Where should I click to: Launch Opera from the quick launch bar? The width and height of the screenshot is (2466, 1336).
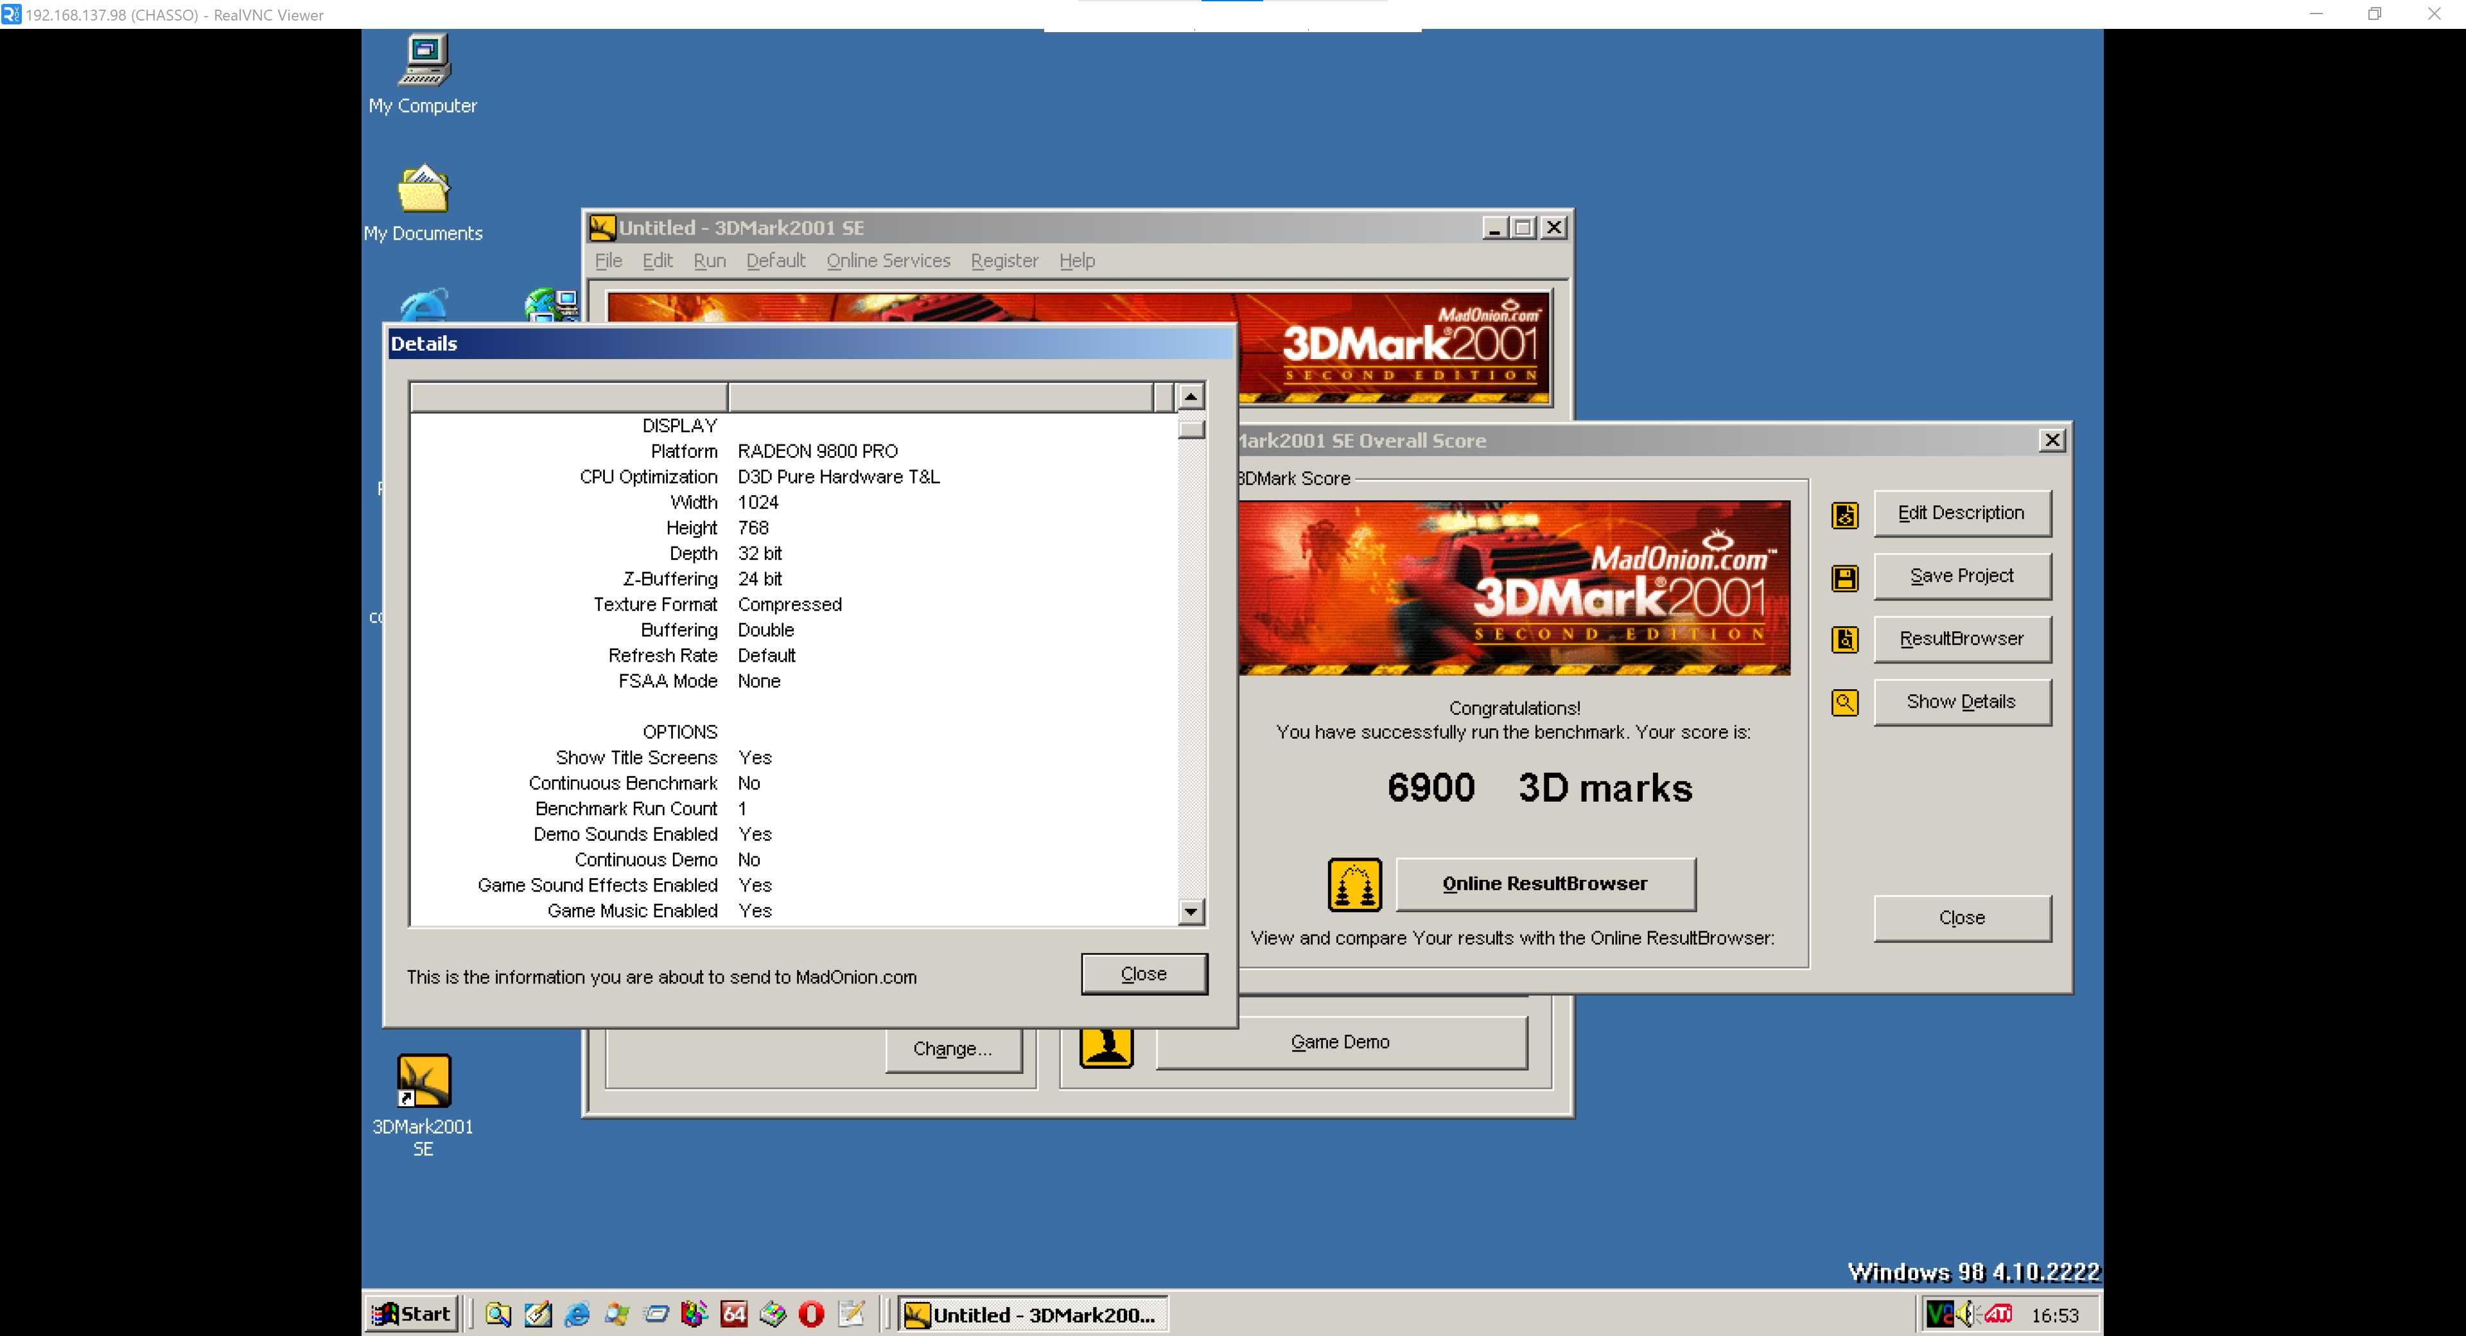[811, 1314]
